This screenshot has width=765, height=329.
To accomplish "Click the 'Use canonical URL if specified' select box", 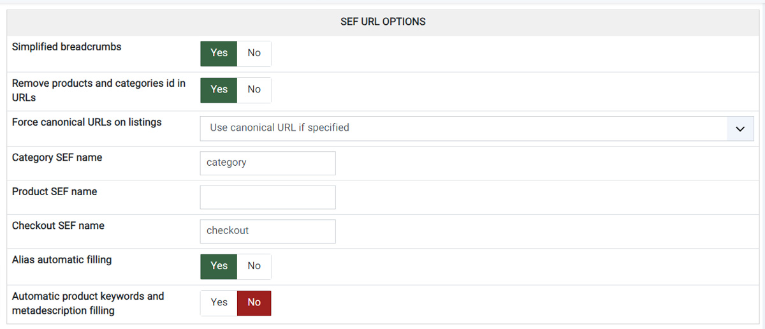I will 477,128.
